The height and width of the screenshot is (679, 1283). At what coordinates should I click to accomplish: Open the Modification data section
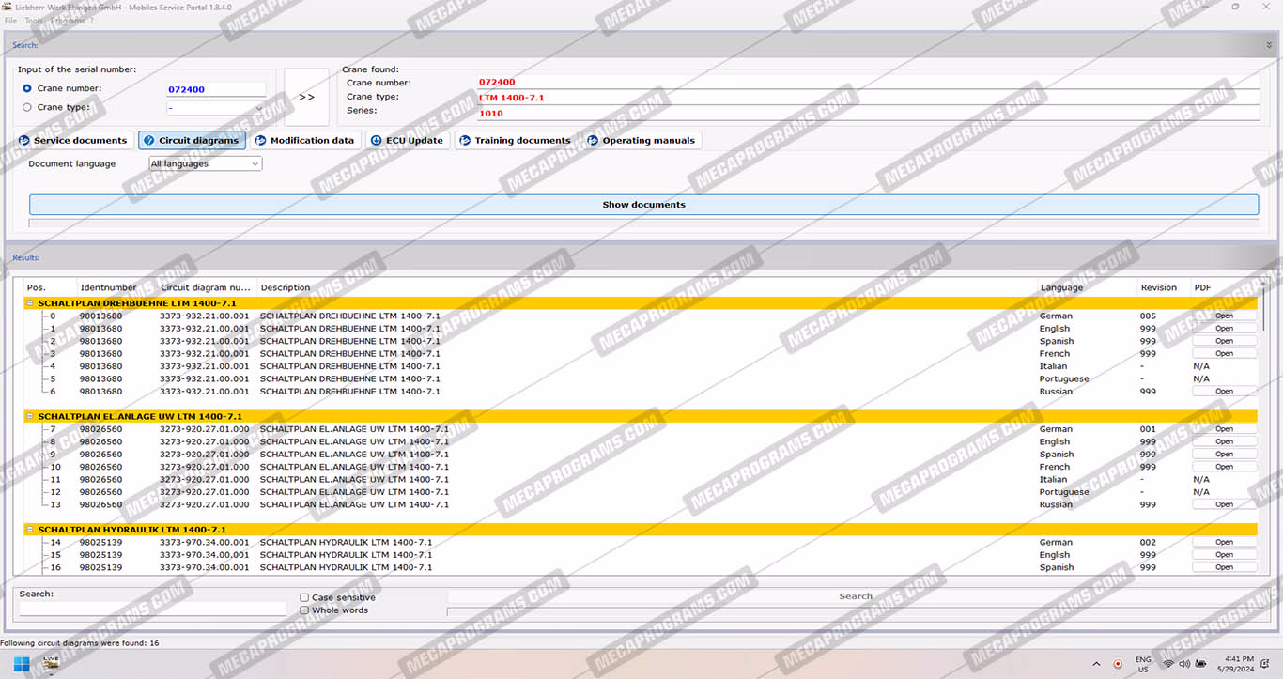click(x=304, y=141)
